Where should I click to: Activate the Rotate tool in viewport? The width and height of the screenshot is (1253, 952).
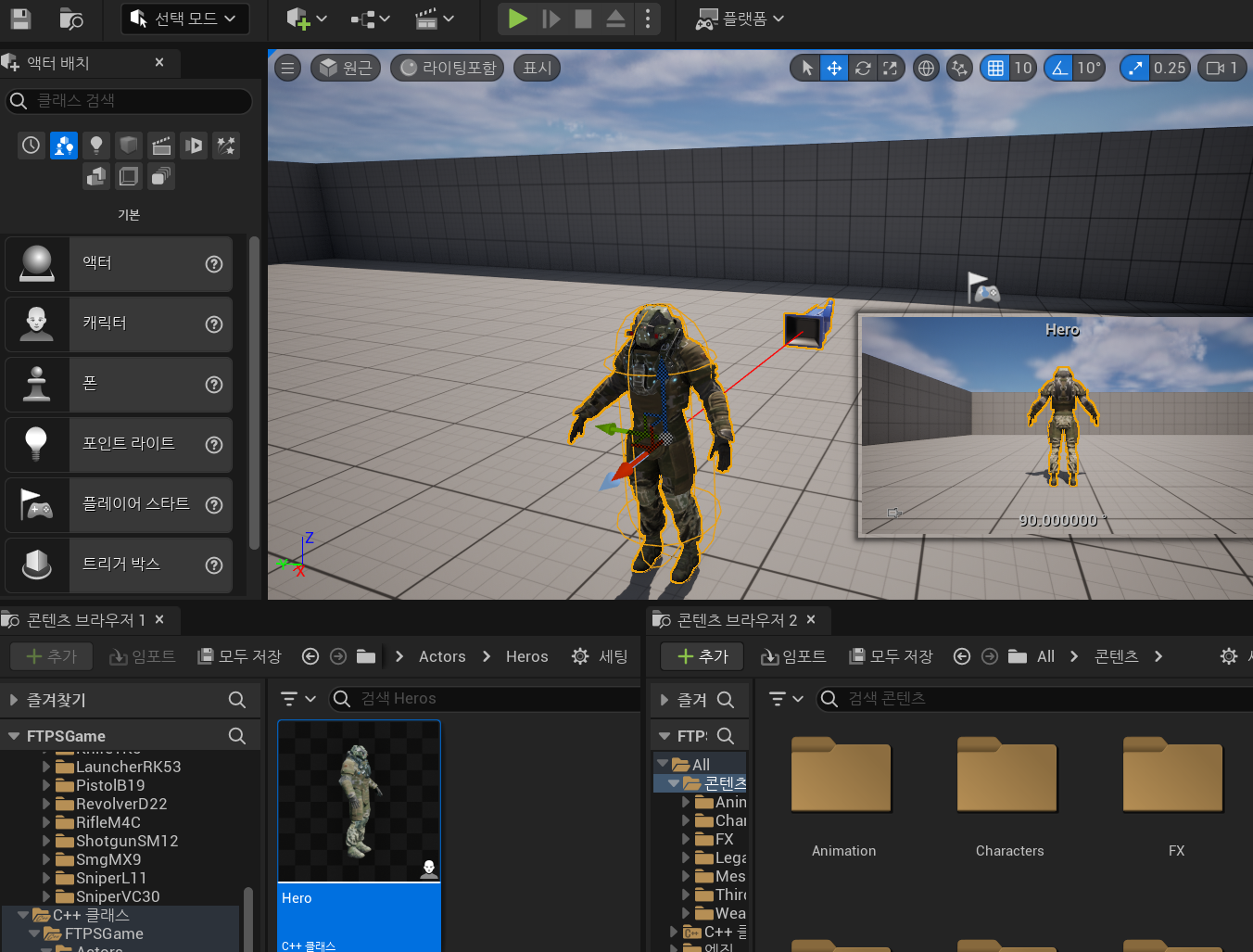(863, 68)
